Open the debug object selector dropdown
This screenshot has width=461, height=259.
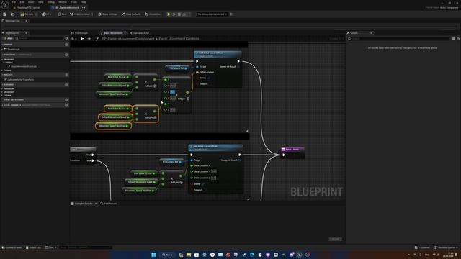[212, 14]
